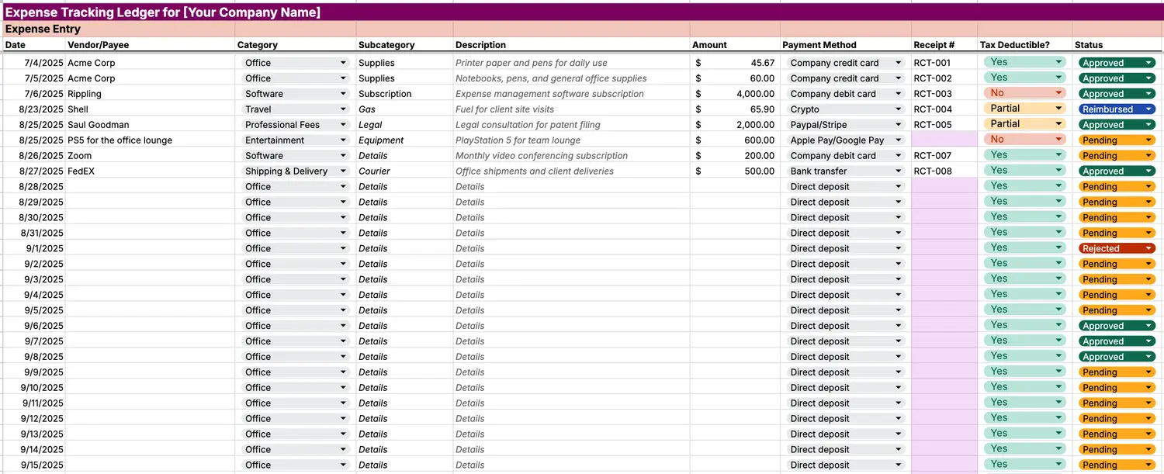Open Pending status dropdown in Zoom row
The height and width of the screenshot is (474, 1164).
(1117, 156)
